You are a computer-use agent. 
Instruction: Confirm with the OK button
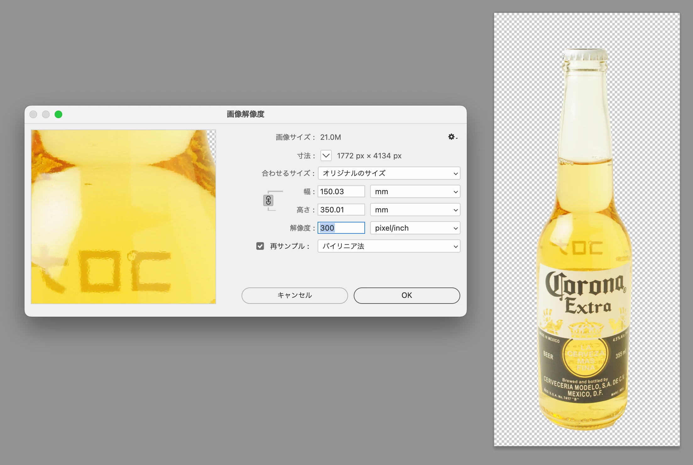pos(407,295)
